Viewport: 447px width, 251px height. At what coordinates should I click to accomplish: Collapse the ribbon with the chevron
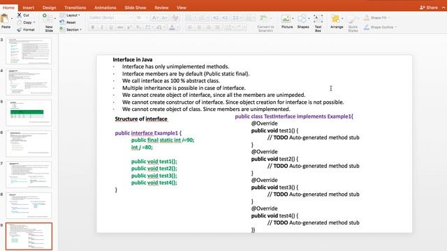[444, 8]
